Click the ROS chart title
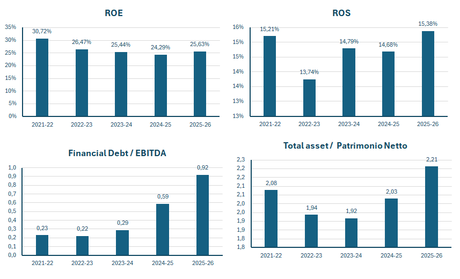The height and width of the screenshot is (279, 460). click(x=341, y=13)
